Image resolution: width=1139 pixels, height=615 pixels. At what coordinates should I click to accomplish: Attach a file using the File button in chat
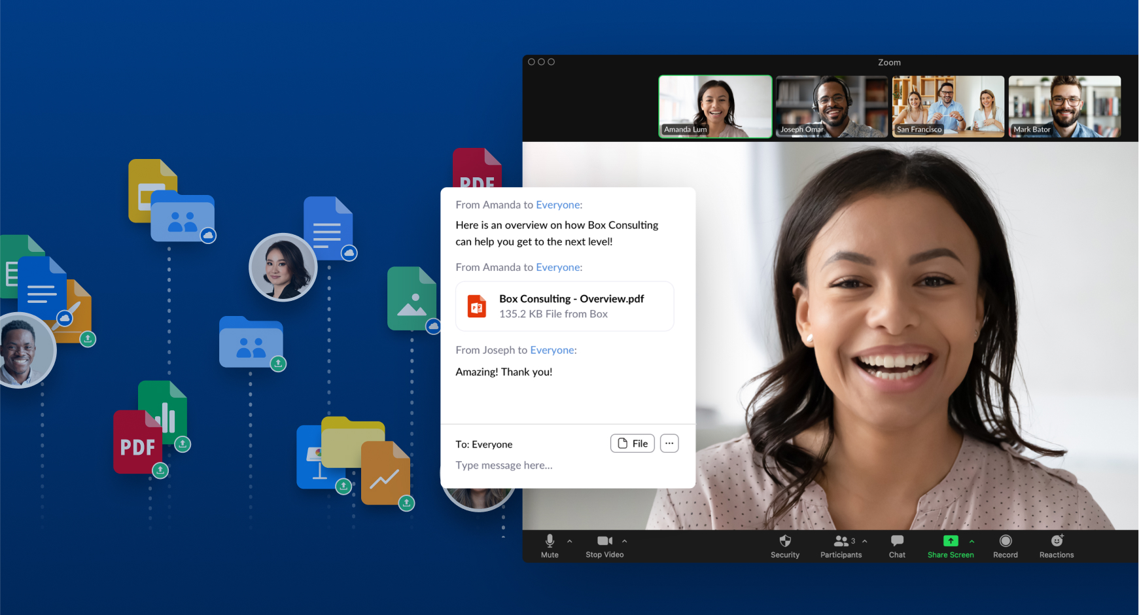coord(633,444)
